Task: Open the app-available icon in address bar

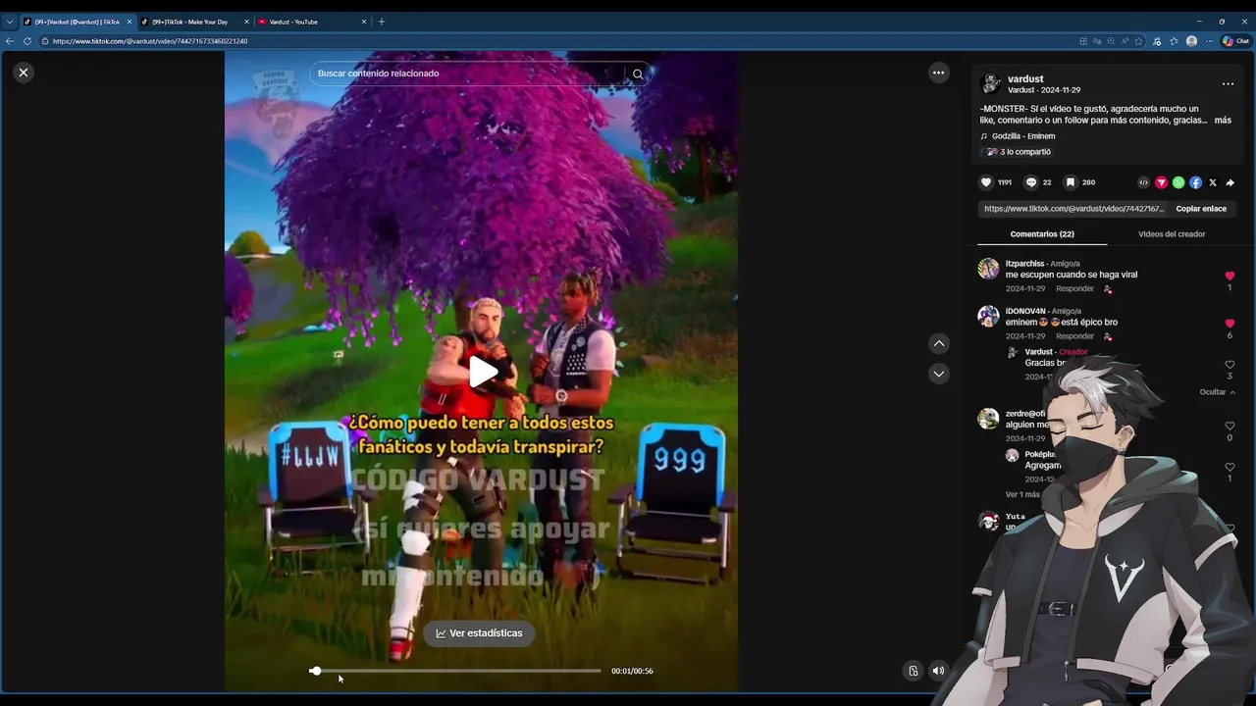Action: 1082,41
